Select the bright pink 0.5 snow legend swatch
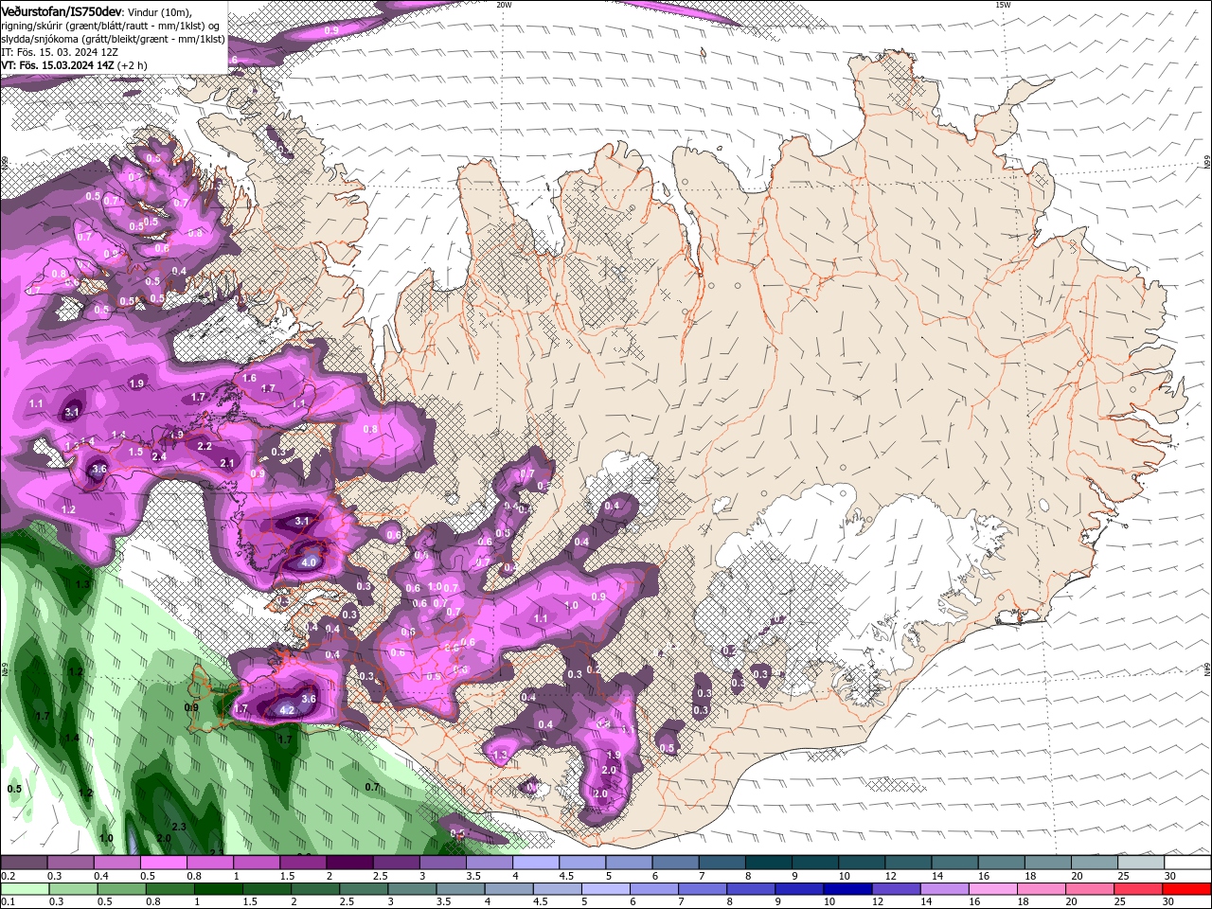 163,863
